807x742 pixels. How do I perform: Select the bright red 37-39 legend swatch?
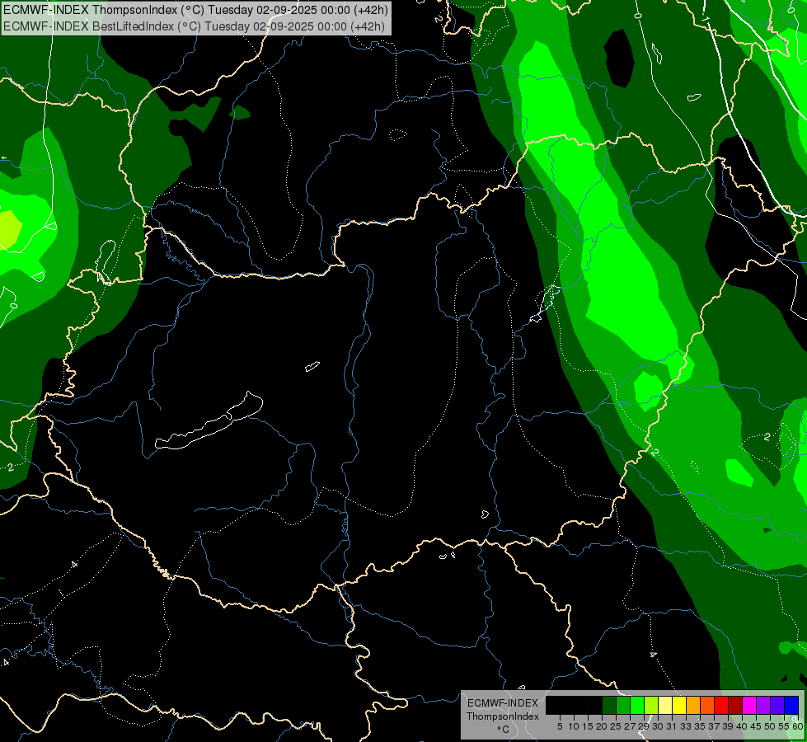721,705
